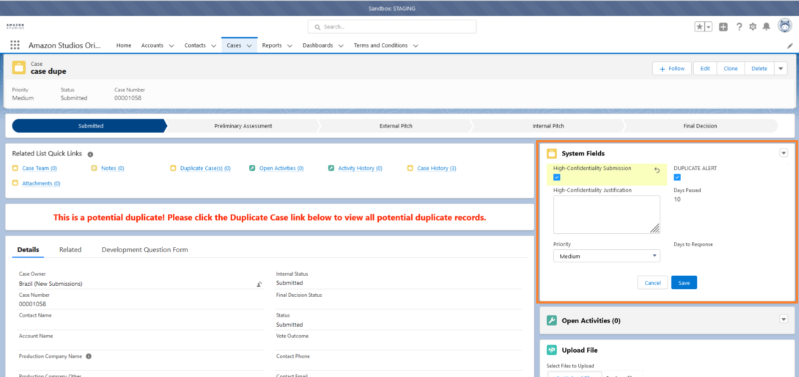The width and height of the screenshot is (799, 377).
Task: Select the Preliminary Assessment path stage
Action: pos(243,126)
